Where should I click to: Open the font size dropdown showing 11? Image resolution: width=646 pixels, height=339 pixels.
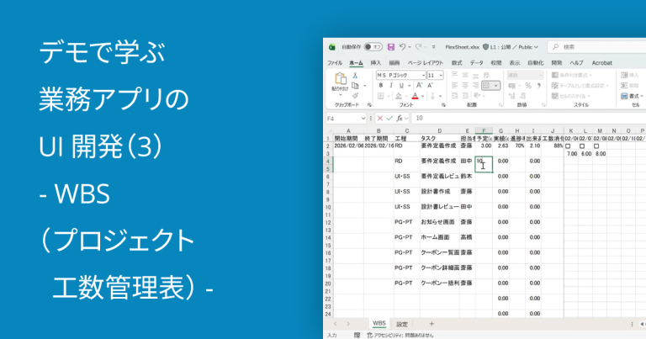441,76
